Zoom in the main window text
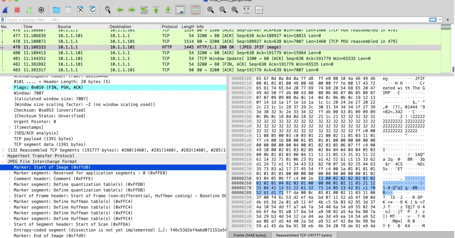 point(210,10)
